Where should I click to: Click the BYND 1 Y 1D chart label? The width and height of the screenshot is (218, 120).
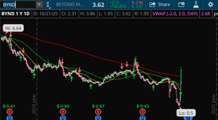(16, 14)
